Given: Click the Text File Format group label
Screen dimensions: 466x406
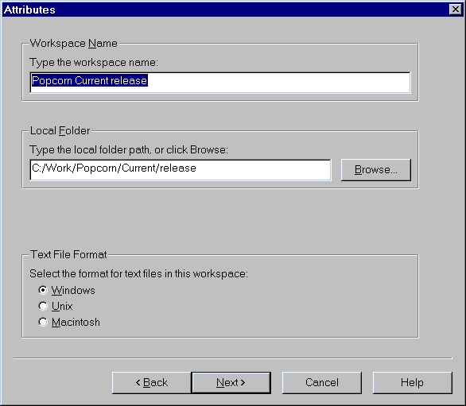Looking at the screenshot, I should pyautogui.click(x=68, y=254).
